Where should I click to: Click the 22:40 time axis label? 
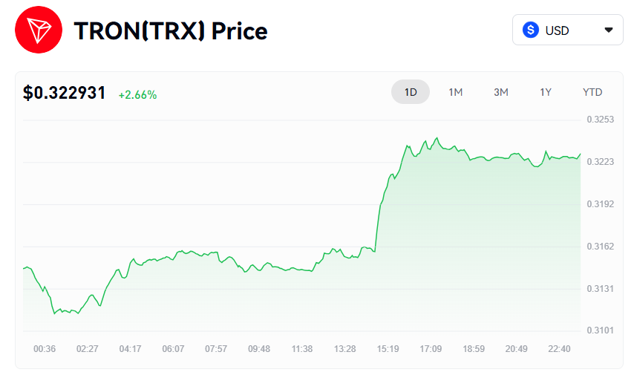(561, 349)
